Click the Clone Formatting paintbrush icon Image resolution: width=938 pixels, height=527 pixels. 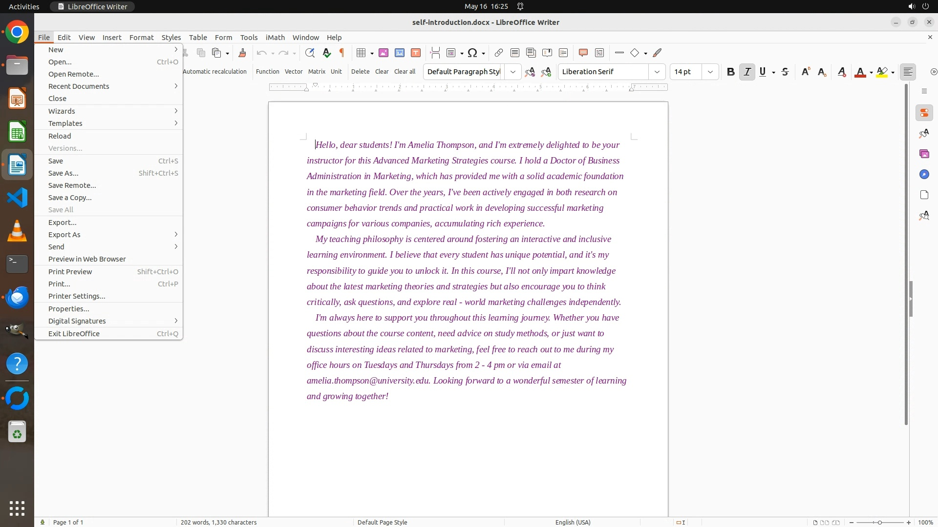(x=242, y=53)
